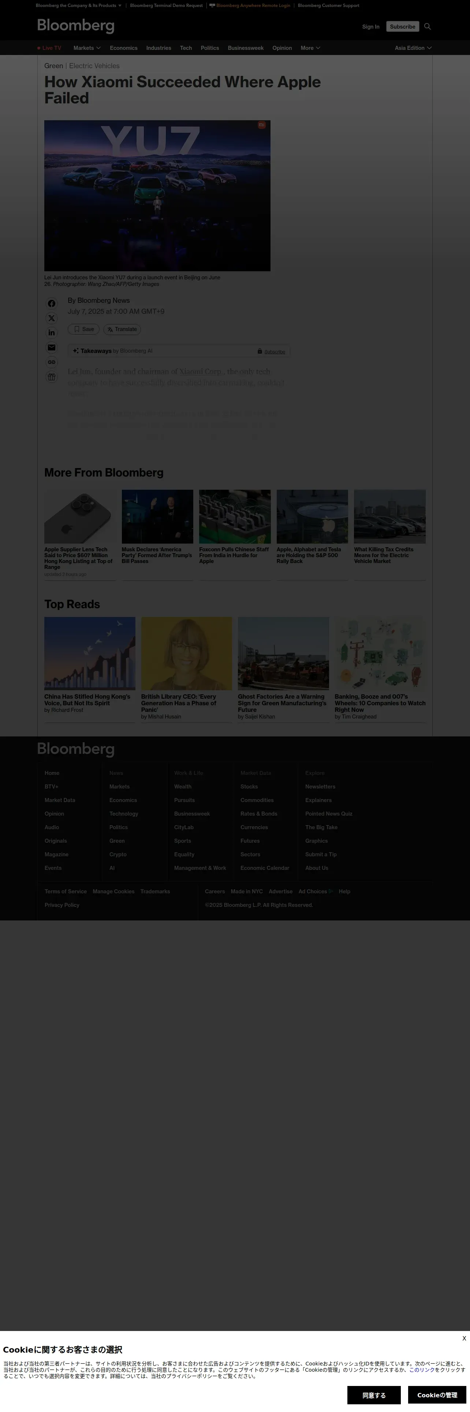Click Bloomberg Customer Support link
The height and width of the screenshot is (1412, 470).
coord(328,5)
